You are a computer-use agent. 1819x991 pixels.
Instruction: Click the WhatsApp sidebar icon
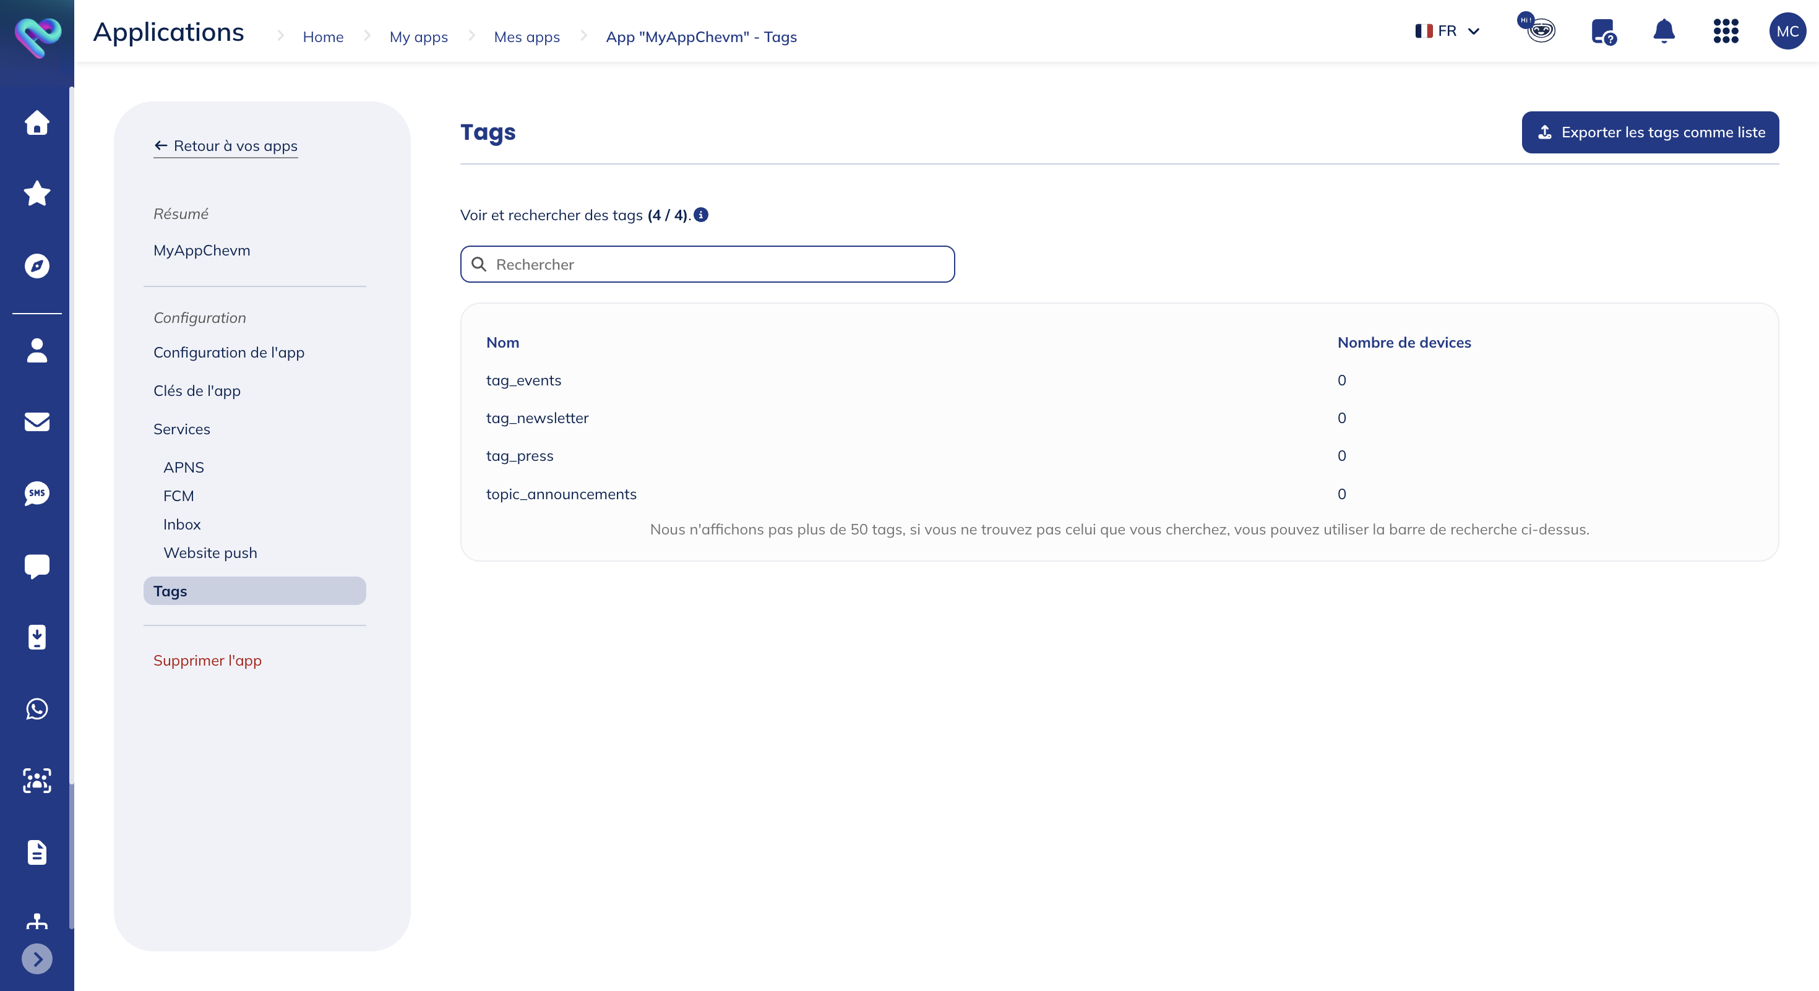pyautogui.click(x=37, y=709)
